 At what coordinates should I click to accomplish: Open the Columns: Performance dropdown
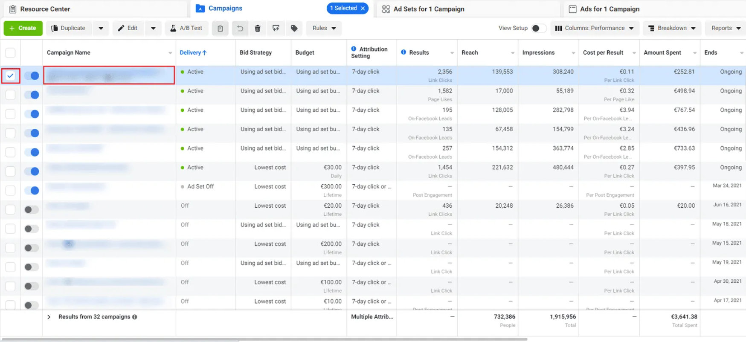tap(594, 28)
